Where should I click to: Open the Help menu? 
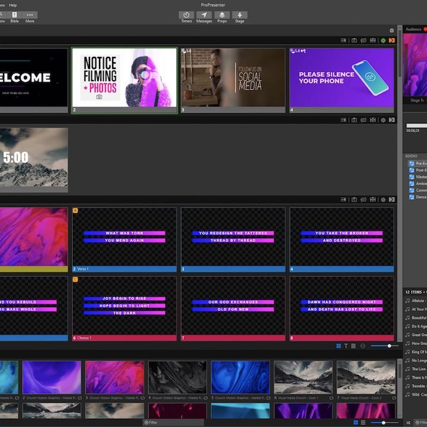click(x=13, y=5)
